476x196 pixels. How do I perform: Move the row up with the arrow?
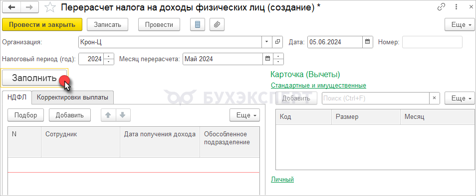click(x=108, y=115)
